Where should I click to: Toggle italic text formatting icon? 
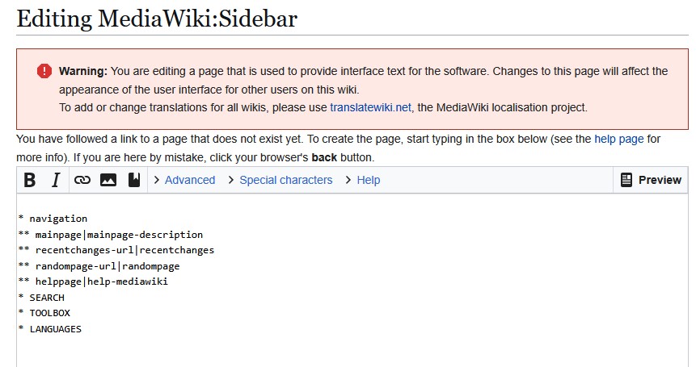point(56,180)
